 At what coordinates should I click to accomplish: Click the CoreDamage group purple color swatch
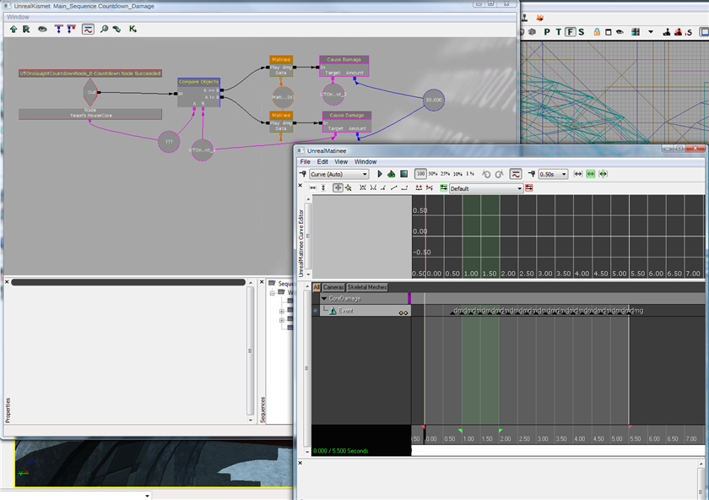pos(409,299)
